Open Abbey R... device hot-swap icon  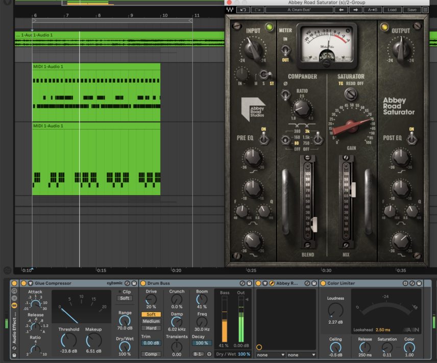pos(307,283)
